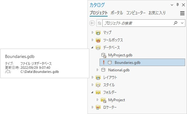
Task: Select the レイアウト tree item label
Action: tap(110, 78)
